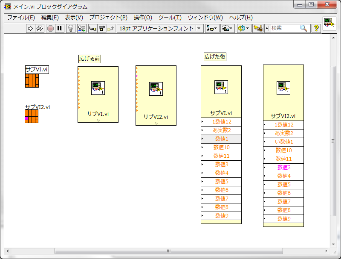The height and width of the screenshot is (259, 341).
Task: Click the Run Continuously button
Action: (40, 28)
